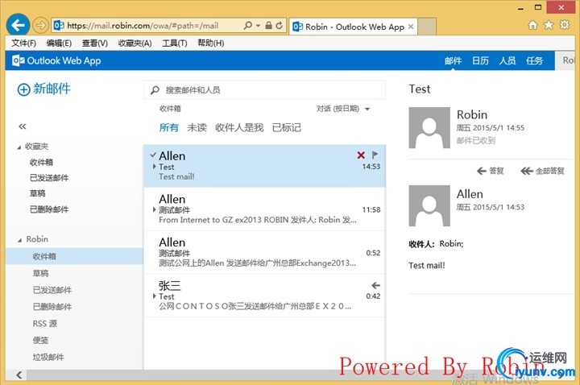
Task: Open Deleted Items under Robin mailbox
Action: coord(52,307)
